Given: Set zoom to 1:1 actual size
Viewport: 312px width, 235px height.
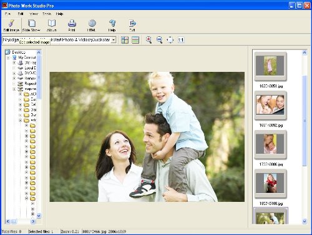Looking at the screenshot, I should pos(181,39).
